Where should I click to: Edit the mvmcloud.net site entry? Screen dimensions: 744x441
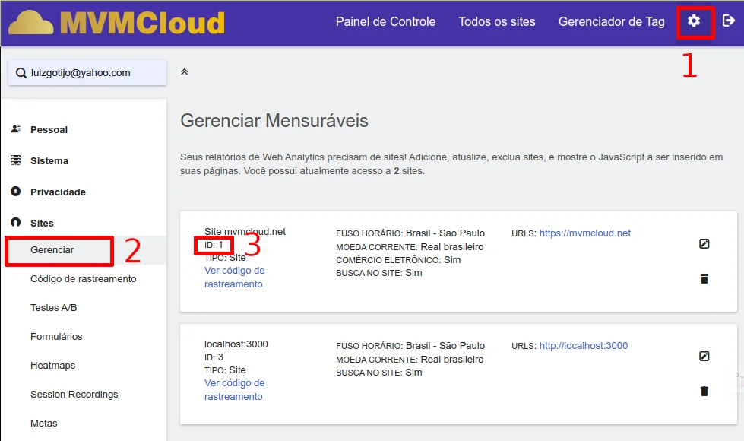point(704,244)
